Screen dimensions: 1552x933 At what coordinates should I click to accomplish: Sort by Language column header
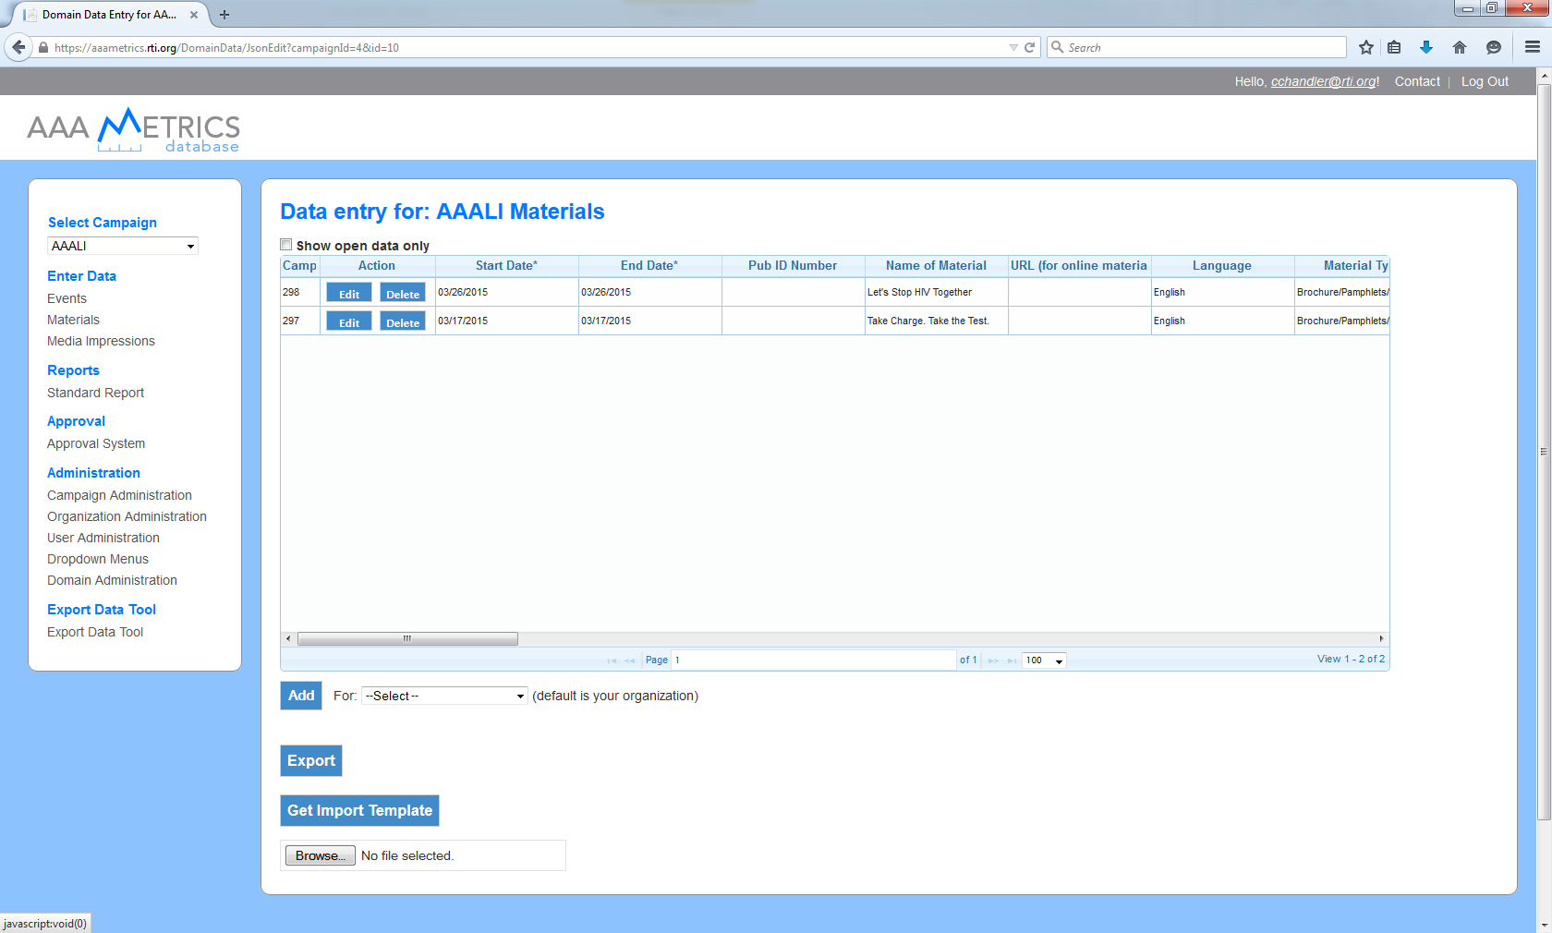(1222, 266)
